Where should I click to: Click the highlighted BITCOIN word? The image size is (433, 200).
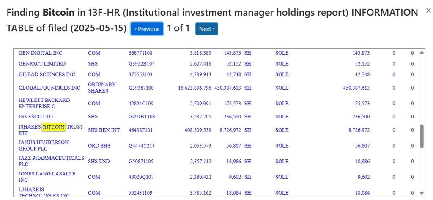coord(54,127)
